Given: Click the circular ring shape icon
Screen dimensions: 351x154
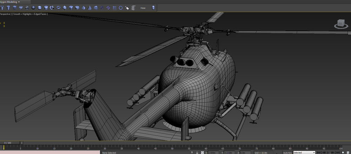Looking at the screenshot, I should [120, 7].
